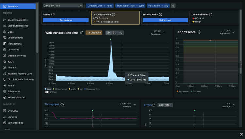Expand the Error rate dropdown
Screen dimensions: 245x139
pos(165,105)
